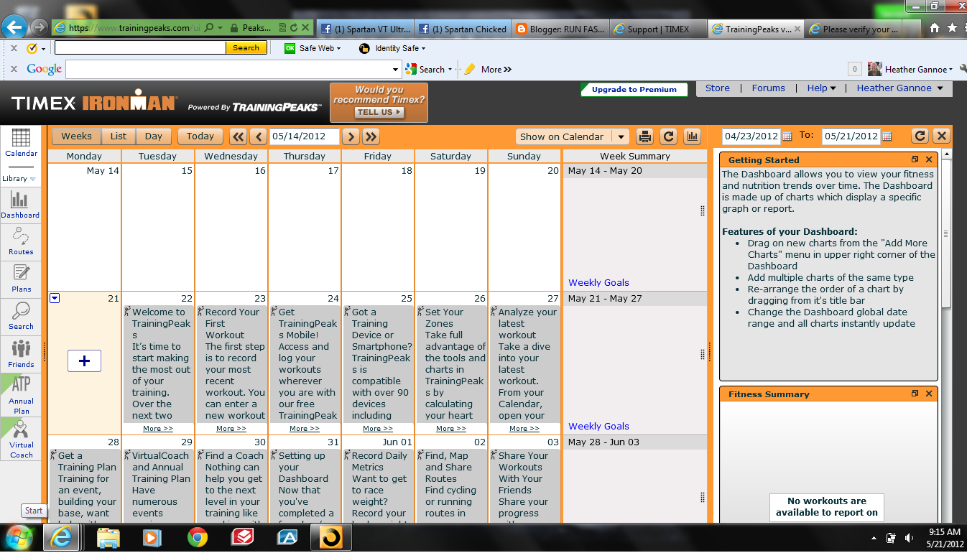Click Upgrade to Premium button
The width and height of the screenshot is (967, 553).
coord(634,90)
